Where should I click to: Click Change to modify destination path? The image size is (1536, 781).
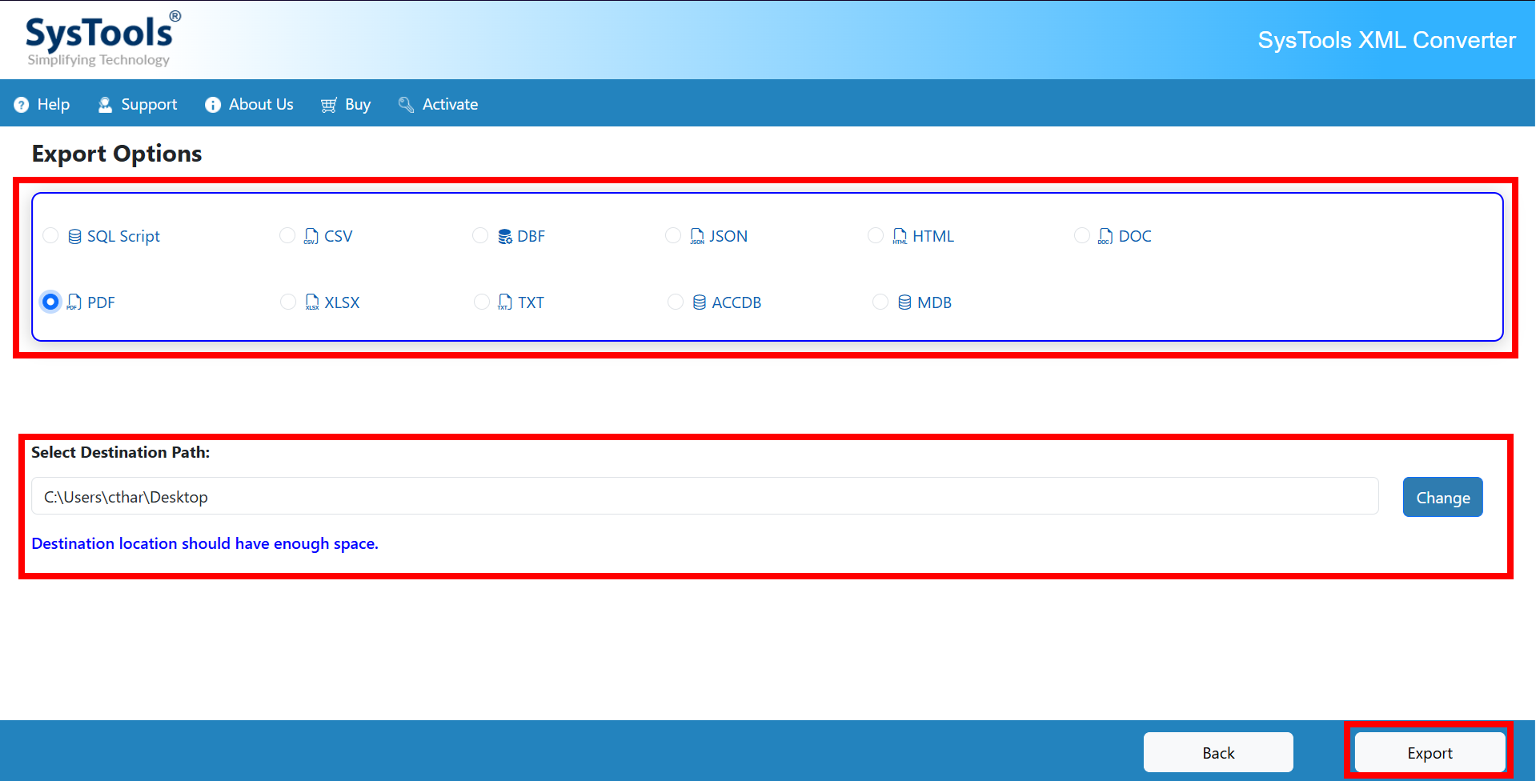tap(1442, 498)
